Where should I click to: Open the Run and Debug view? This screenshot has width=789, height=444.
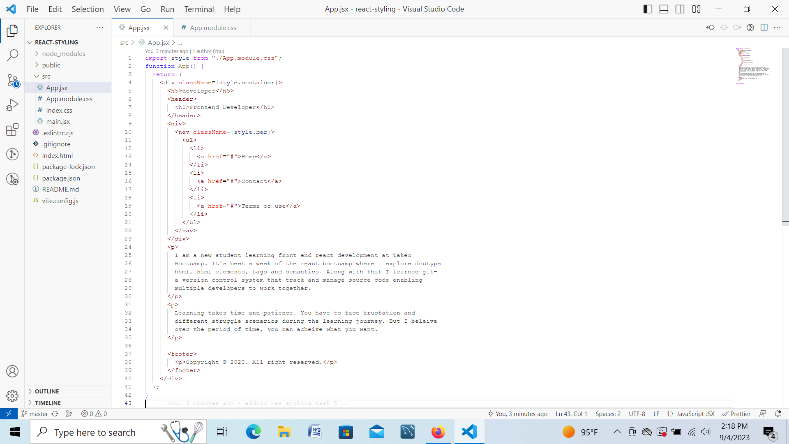tap(12, 104)
